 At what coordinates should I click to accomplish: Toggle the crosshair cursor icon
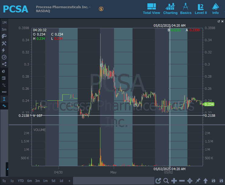(190, 181)
